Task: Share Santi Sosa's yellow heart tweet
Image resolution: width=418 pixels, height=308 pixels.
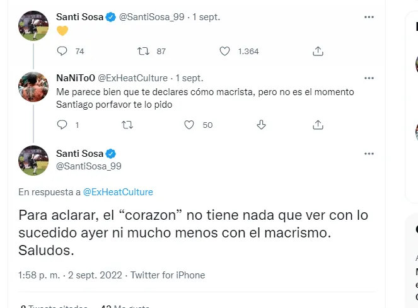Action: pyautogui.click(x=318, y=51)
